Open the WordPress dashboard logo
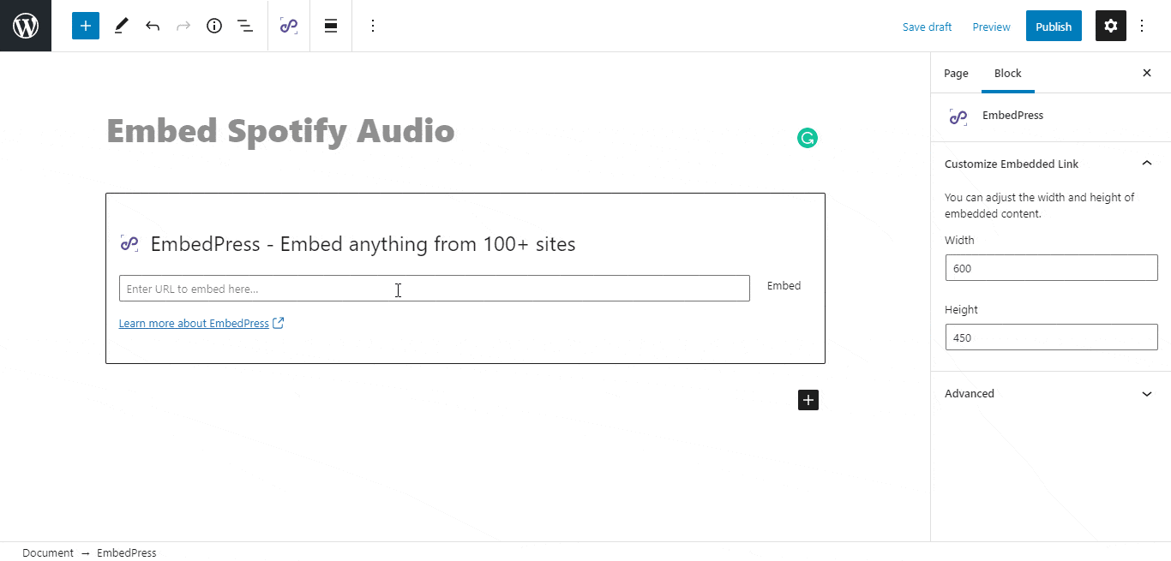The width and height of the screenshot is (1171, 561). [x=26, y=26]
